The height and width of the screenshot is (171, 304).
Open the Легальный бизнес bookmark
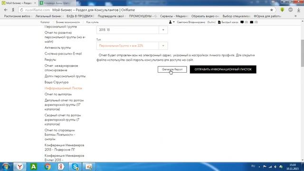[x=48, y=16]
